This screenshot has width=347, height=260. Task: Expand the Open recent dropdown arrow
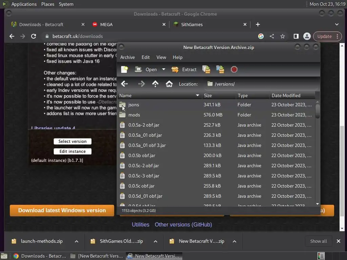click(164, 69)
